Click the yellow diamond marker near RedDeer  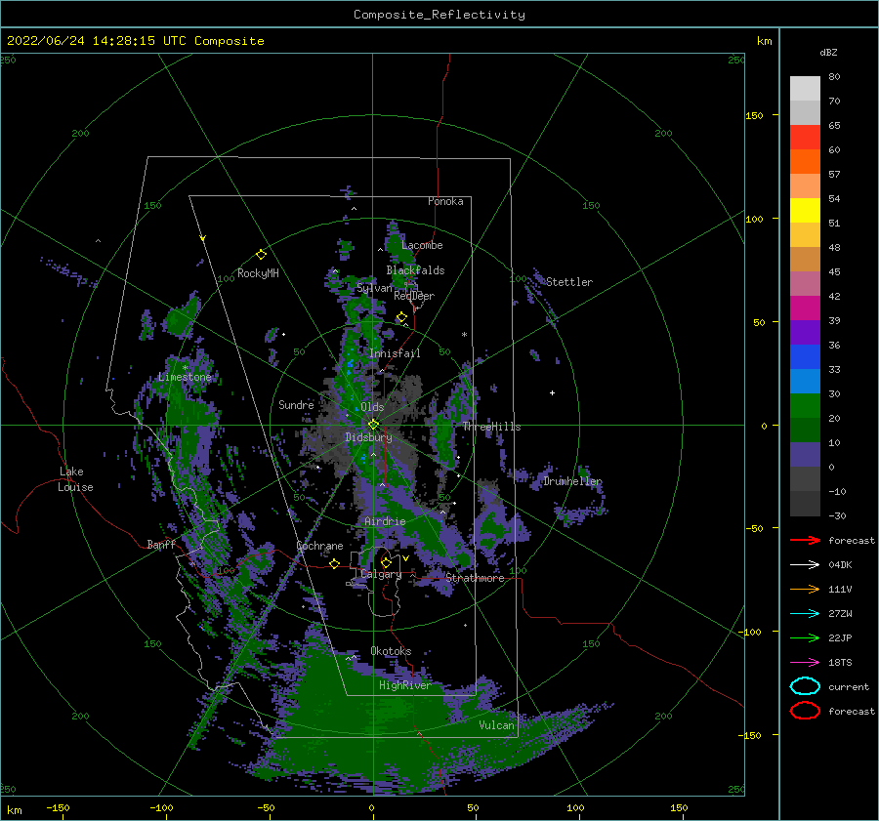point(401,317)
